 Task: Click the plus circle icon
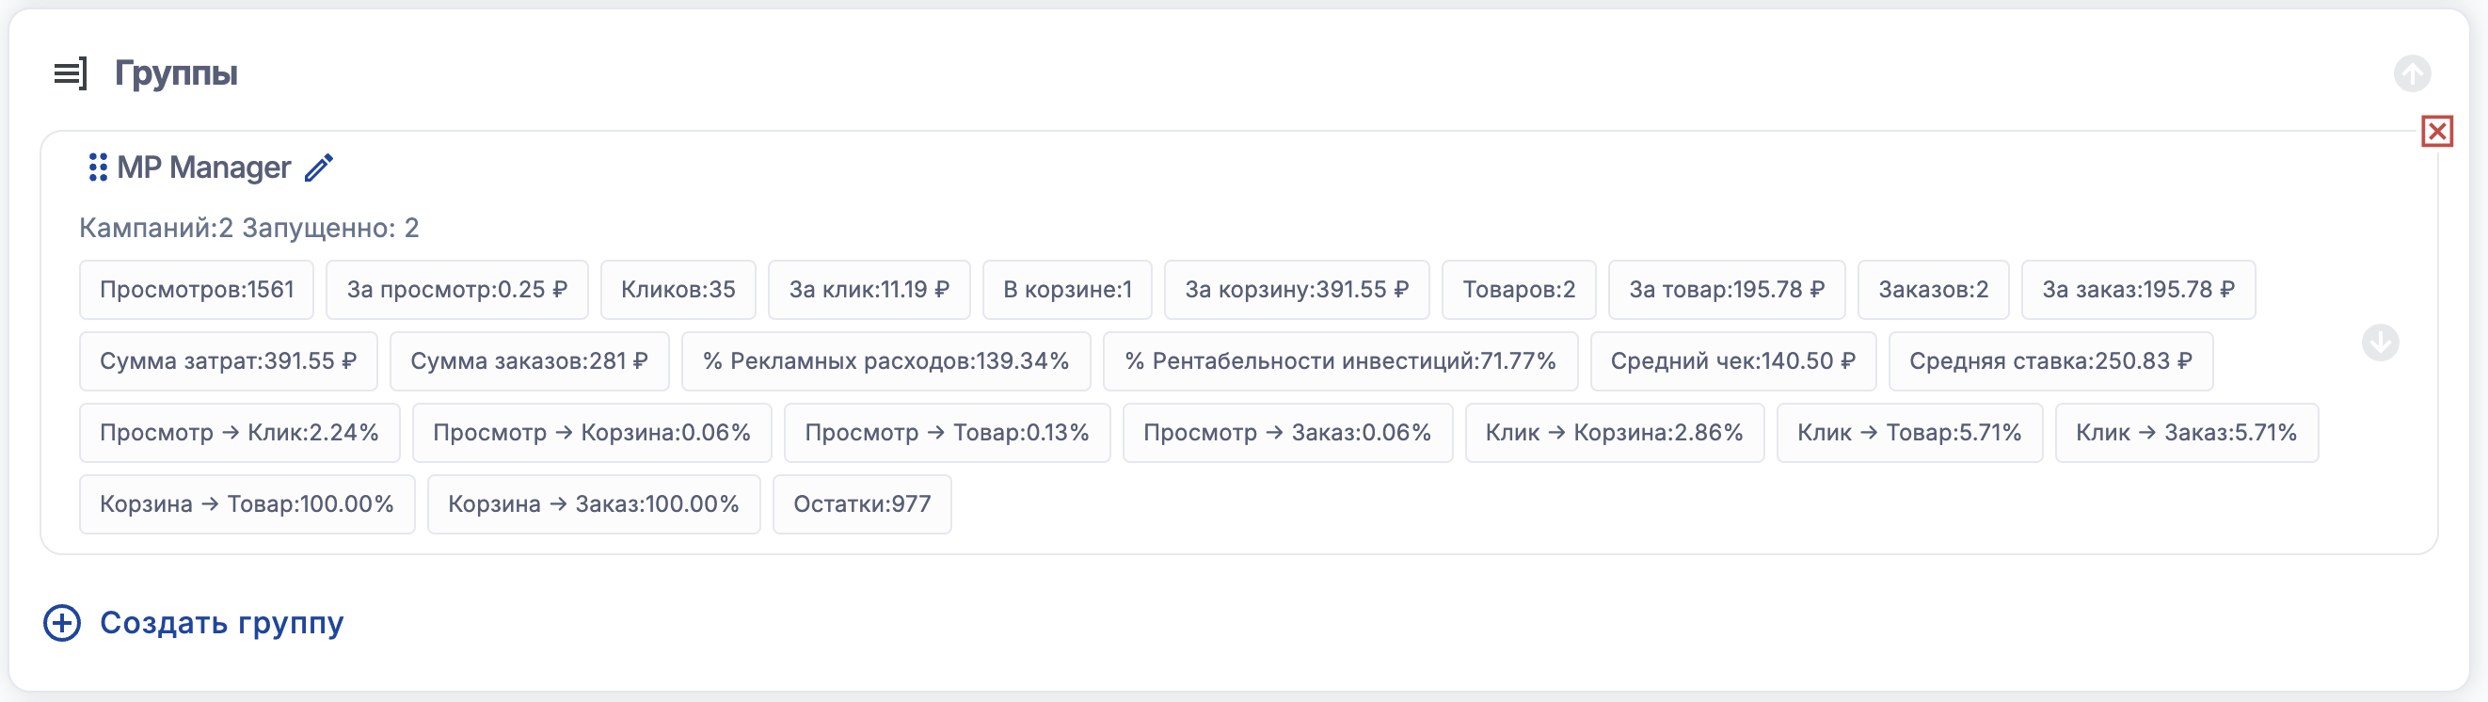pyautogui.click(x=62, y=623)
